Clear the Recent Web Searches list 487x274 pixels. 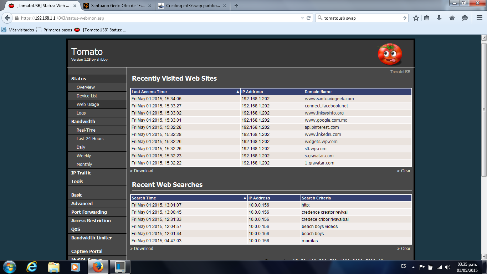[405, 249]
